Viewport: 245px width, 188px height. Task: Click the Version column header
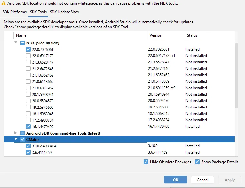[165, 35]
